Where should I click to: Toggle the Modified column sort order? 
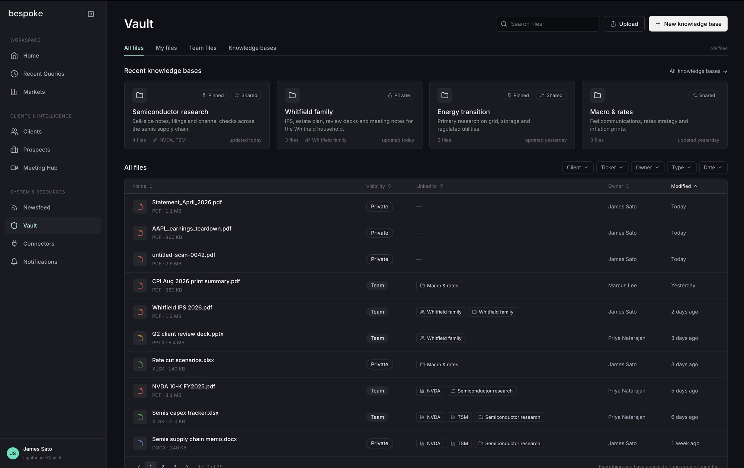tap(684, 186)
